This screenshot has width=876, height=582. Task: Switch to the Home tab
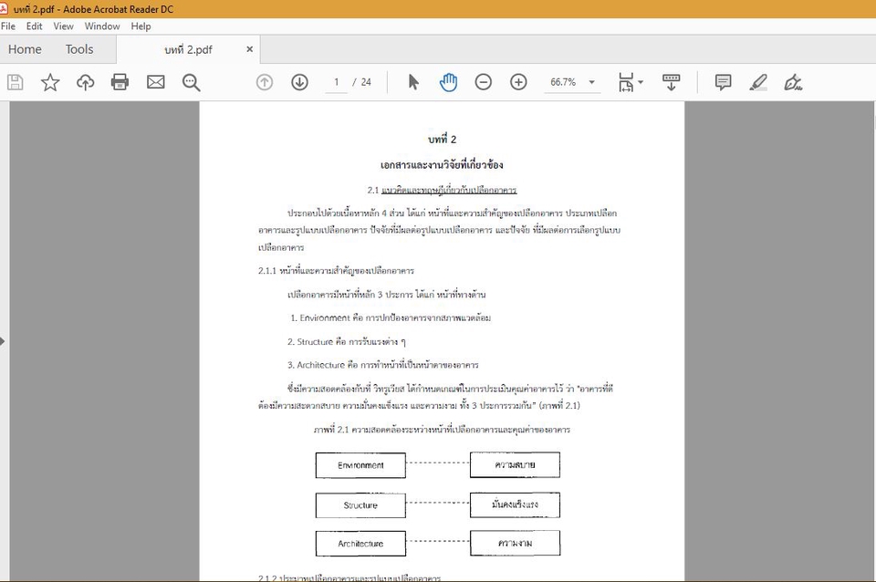point(25,49)
